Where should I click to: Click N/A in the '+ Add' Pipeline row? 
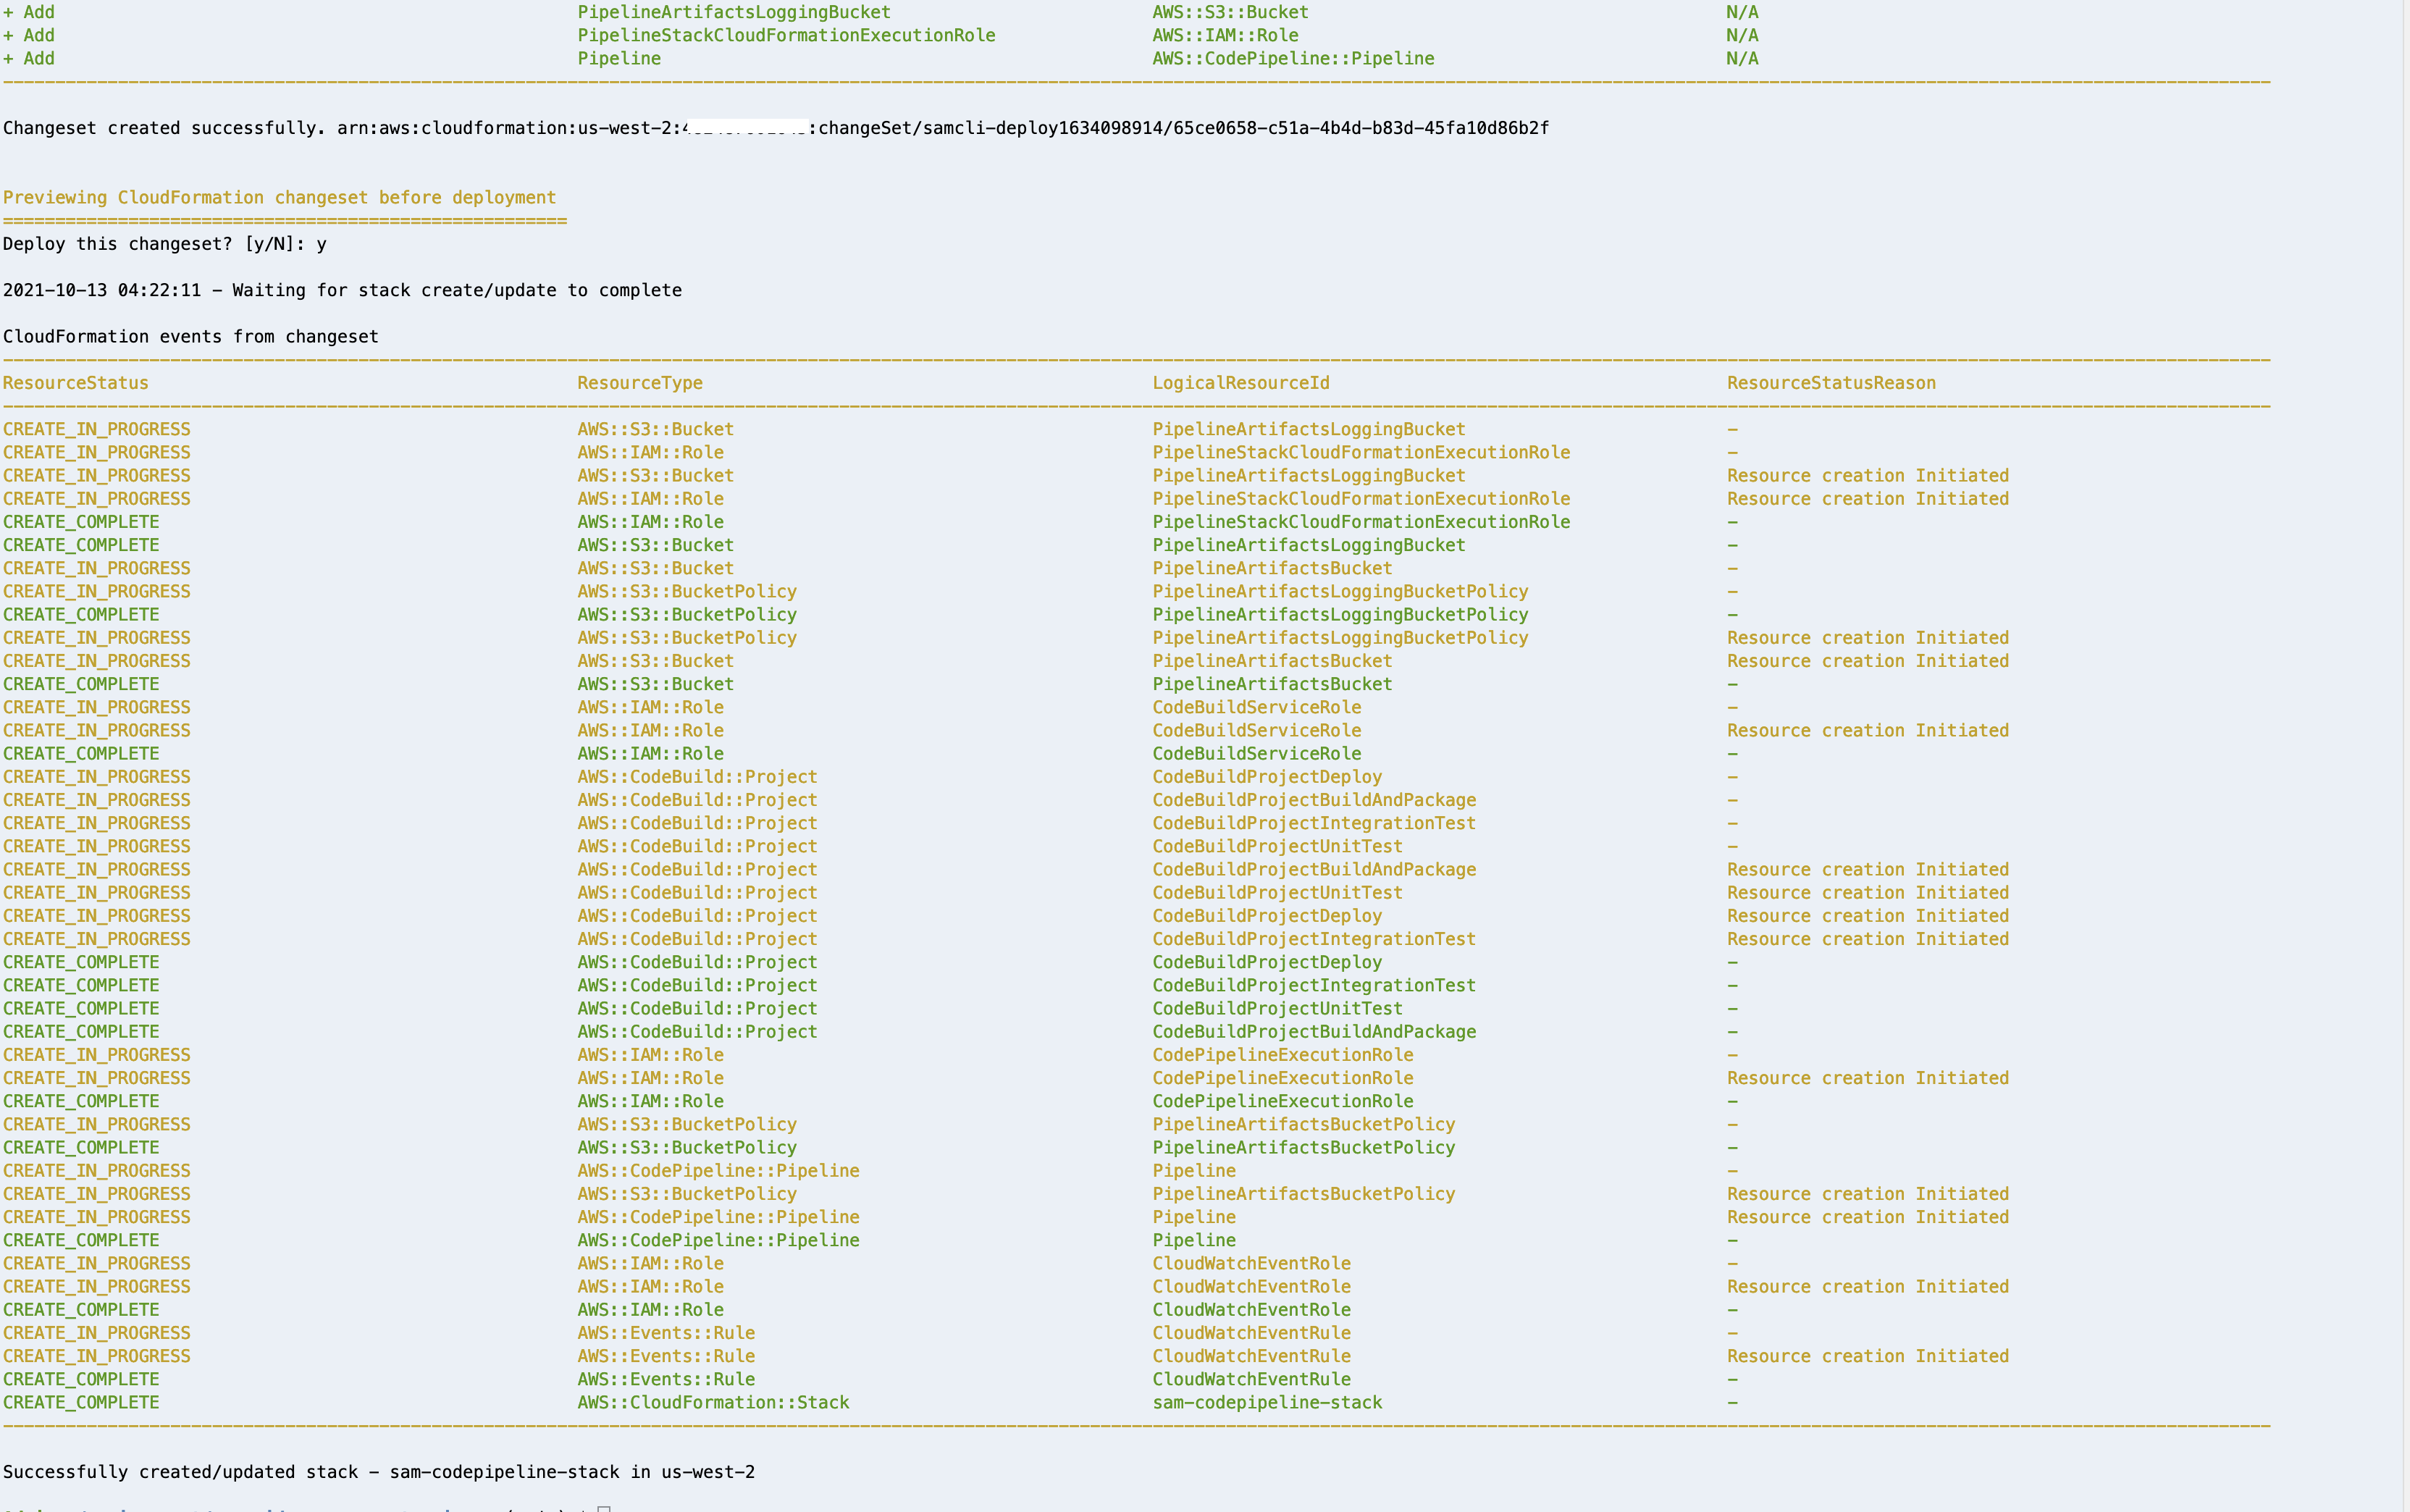(1742, 58)
